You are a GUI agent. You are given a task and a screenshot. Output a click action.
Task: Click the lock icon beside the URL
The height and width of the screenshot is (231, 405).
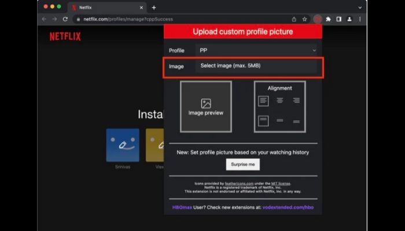[78, 19]
